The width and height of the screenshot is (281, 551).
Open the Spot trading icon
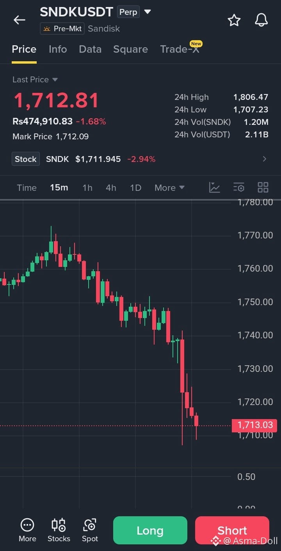click(90, 525)
